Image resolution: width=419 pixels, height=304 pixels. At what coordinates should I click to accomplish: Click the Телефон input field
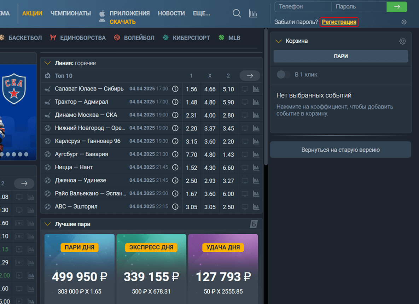coord(303,7)
